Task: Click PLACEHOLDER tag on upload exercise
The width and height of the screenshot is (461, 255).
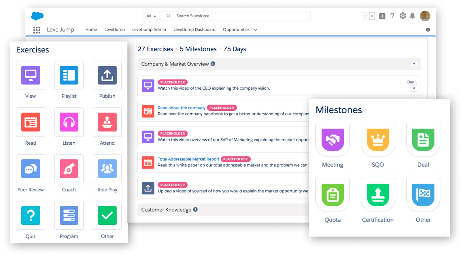Action: pyautogui.click(x=173, y=185)
